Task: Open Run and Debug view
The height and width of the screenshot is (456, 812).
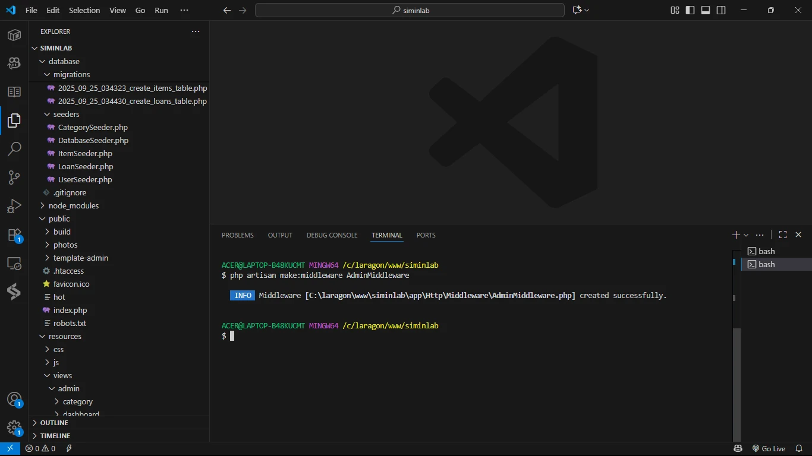Action: tap(14, 206)
